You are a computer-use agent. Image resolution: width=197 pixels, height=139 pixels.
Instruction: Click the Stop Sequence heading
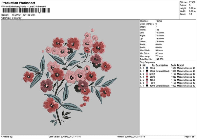point(147,62)
